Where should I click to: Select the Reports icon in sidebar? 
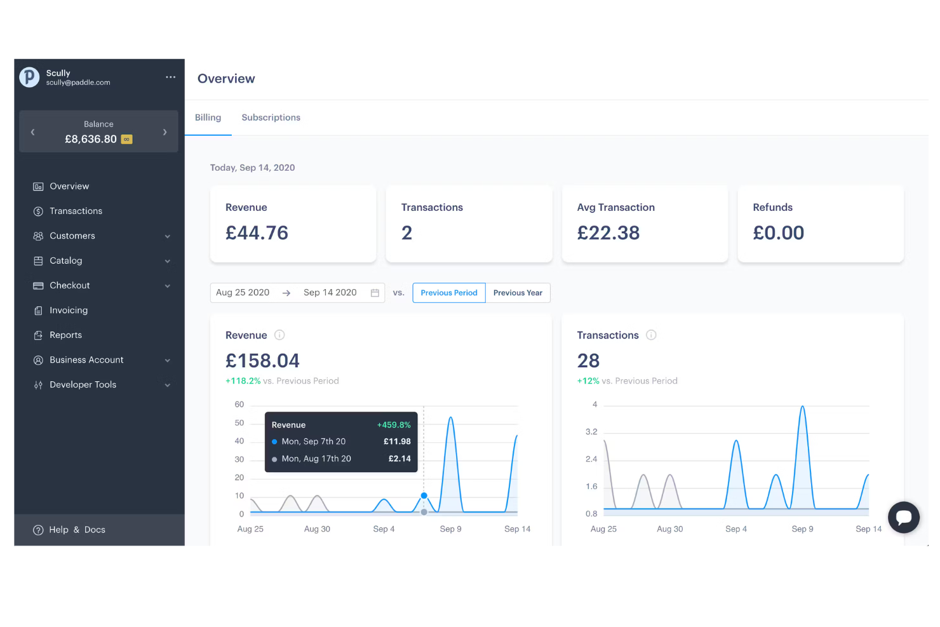39,335
